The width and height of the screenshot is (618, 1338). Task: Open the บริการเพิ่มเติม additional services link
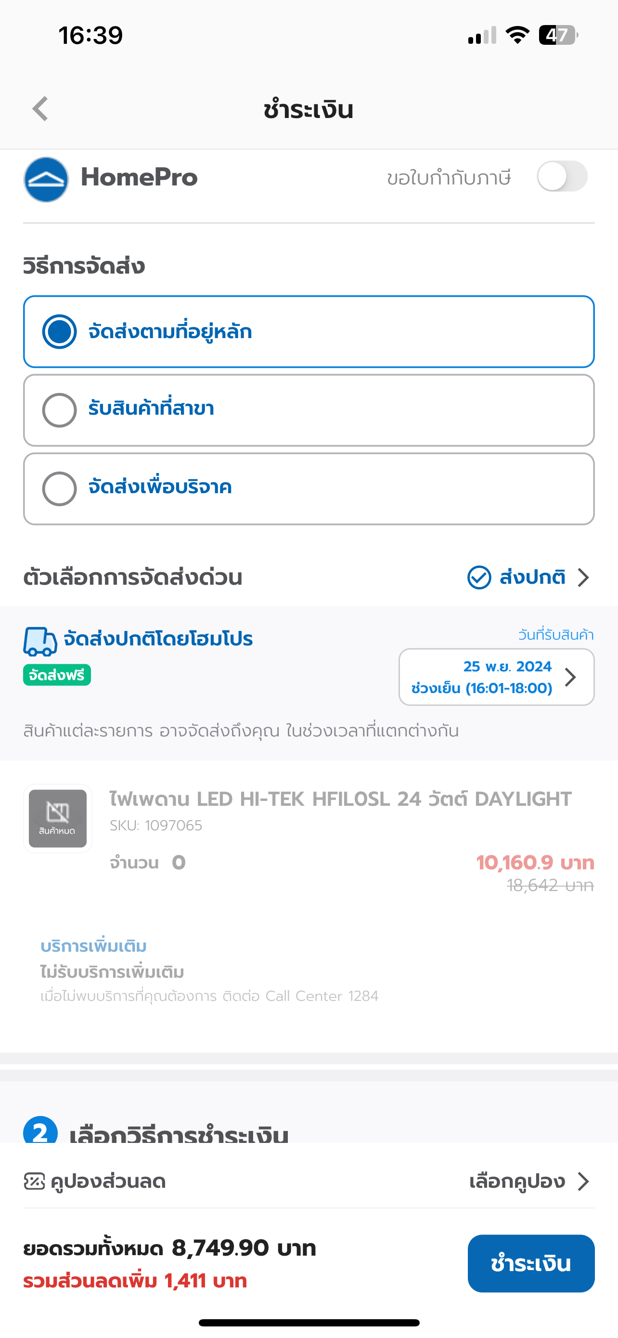[94, 946]
